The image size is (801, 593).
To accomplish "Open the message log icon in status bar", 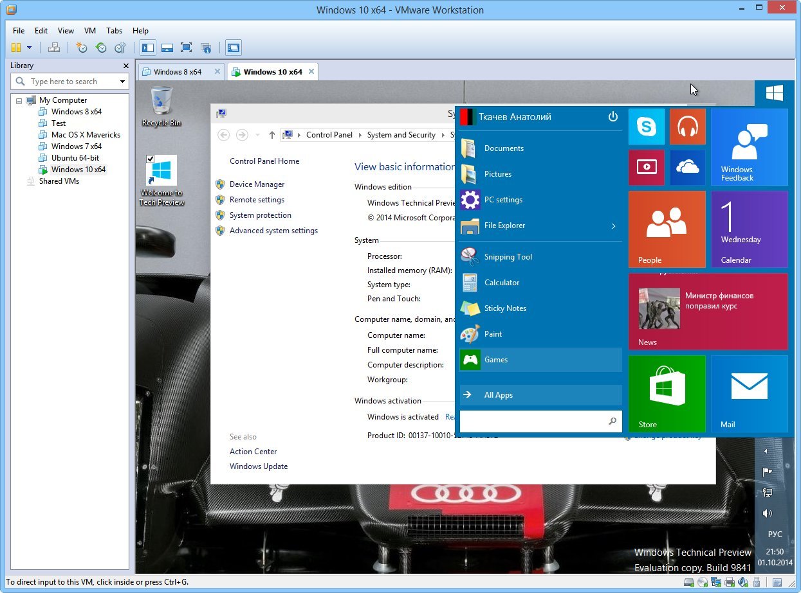I will (x=777, y=583).
